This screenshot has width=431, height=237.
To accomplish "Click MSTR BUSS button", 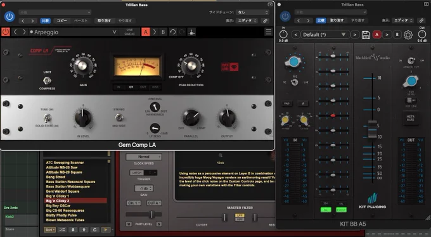I will (x=411, y=118).
